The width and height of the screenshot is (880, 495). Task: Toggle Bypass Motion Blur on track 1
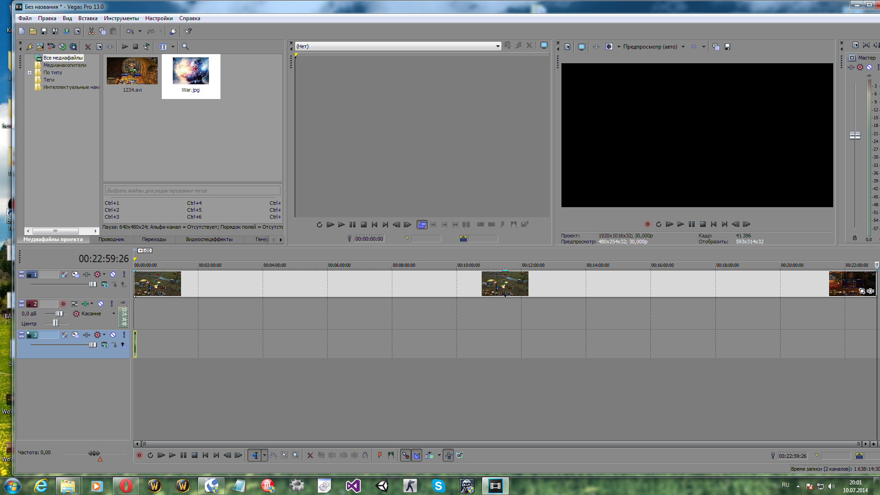pyautogui.click(x=65, y=274)
